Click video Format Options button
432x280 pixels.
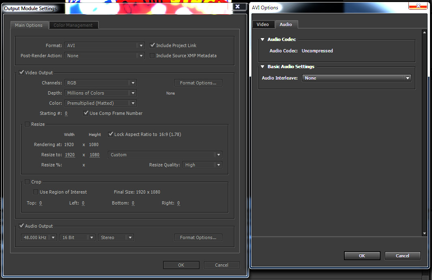click(198, 83)
